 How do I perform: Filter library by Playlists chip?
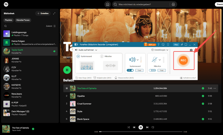coord(9,20)
